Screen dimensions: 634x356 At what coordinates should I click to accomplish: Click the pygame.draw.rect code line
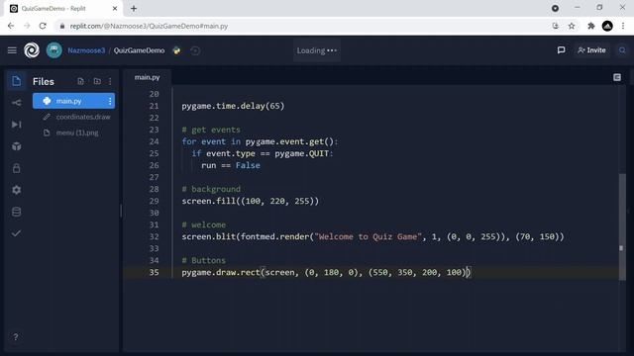pyautogui.click(x=326, y=273)
